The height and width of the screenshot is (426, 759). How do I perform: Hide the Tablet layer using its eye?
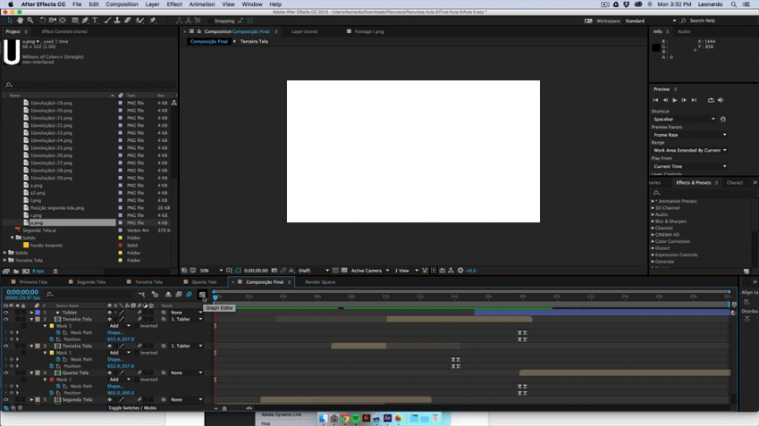[x=5, y=313]
